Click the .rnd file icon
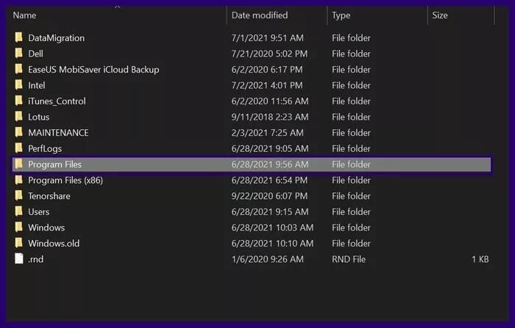The width and height of the screenshot is (515, 328). click(x=19, y=258)
